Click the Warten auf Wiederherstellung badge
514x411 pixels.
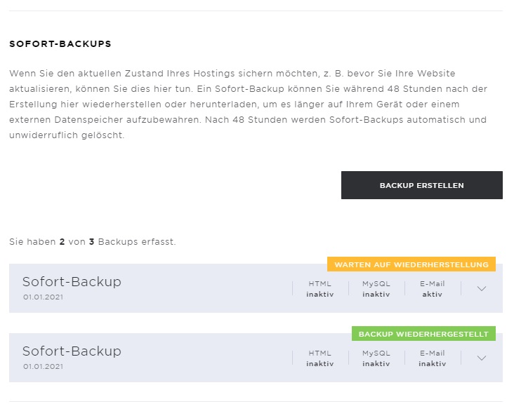coord(411,264)
